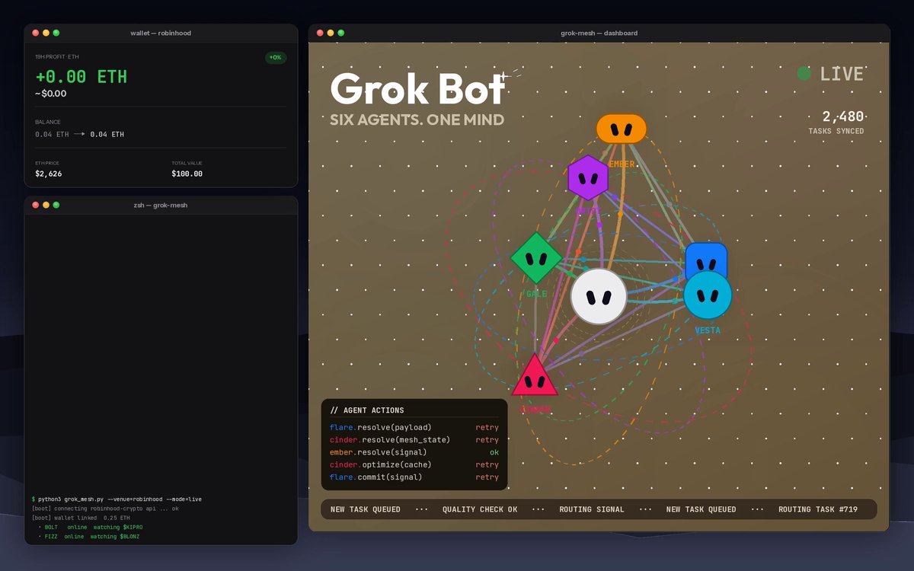
Task: Close the zsh — grok-mesh terminal window
Action: click(x=35, y=205)
